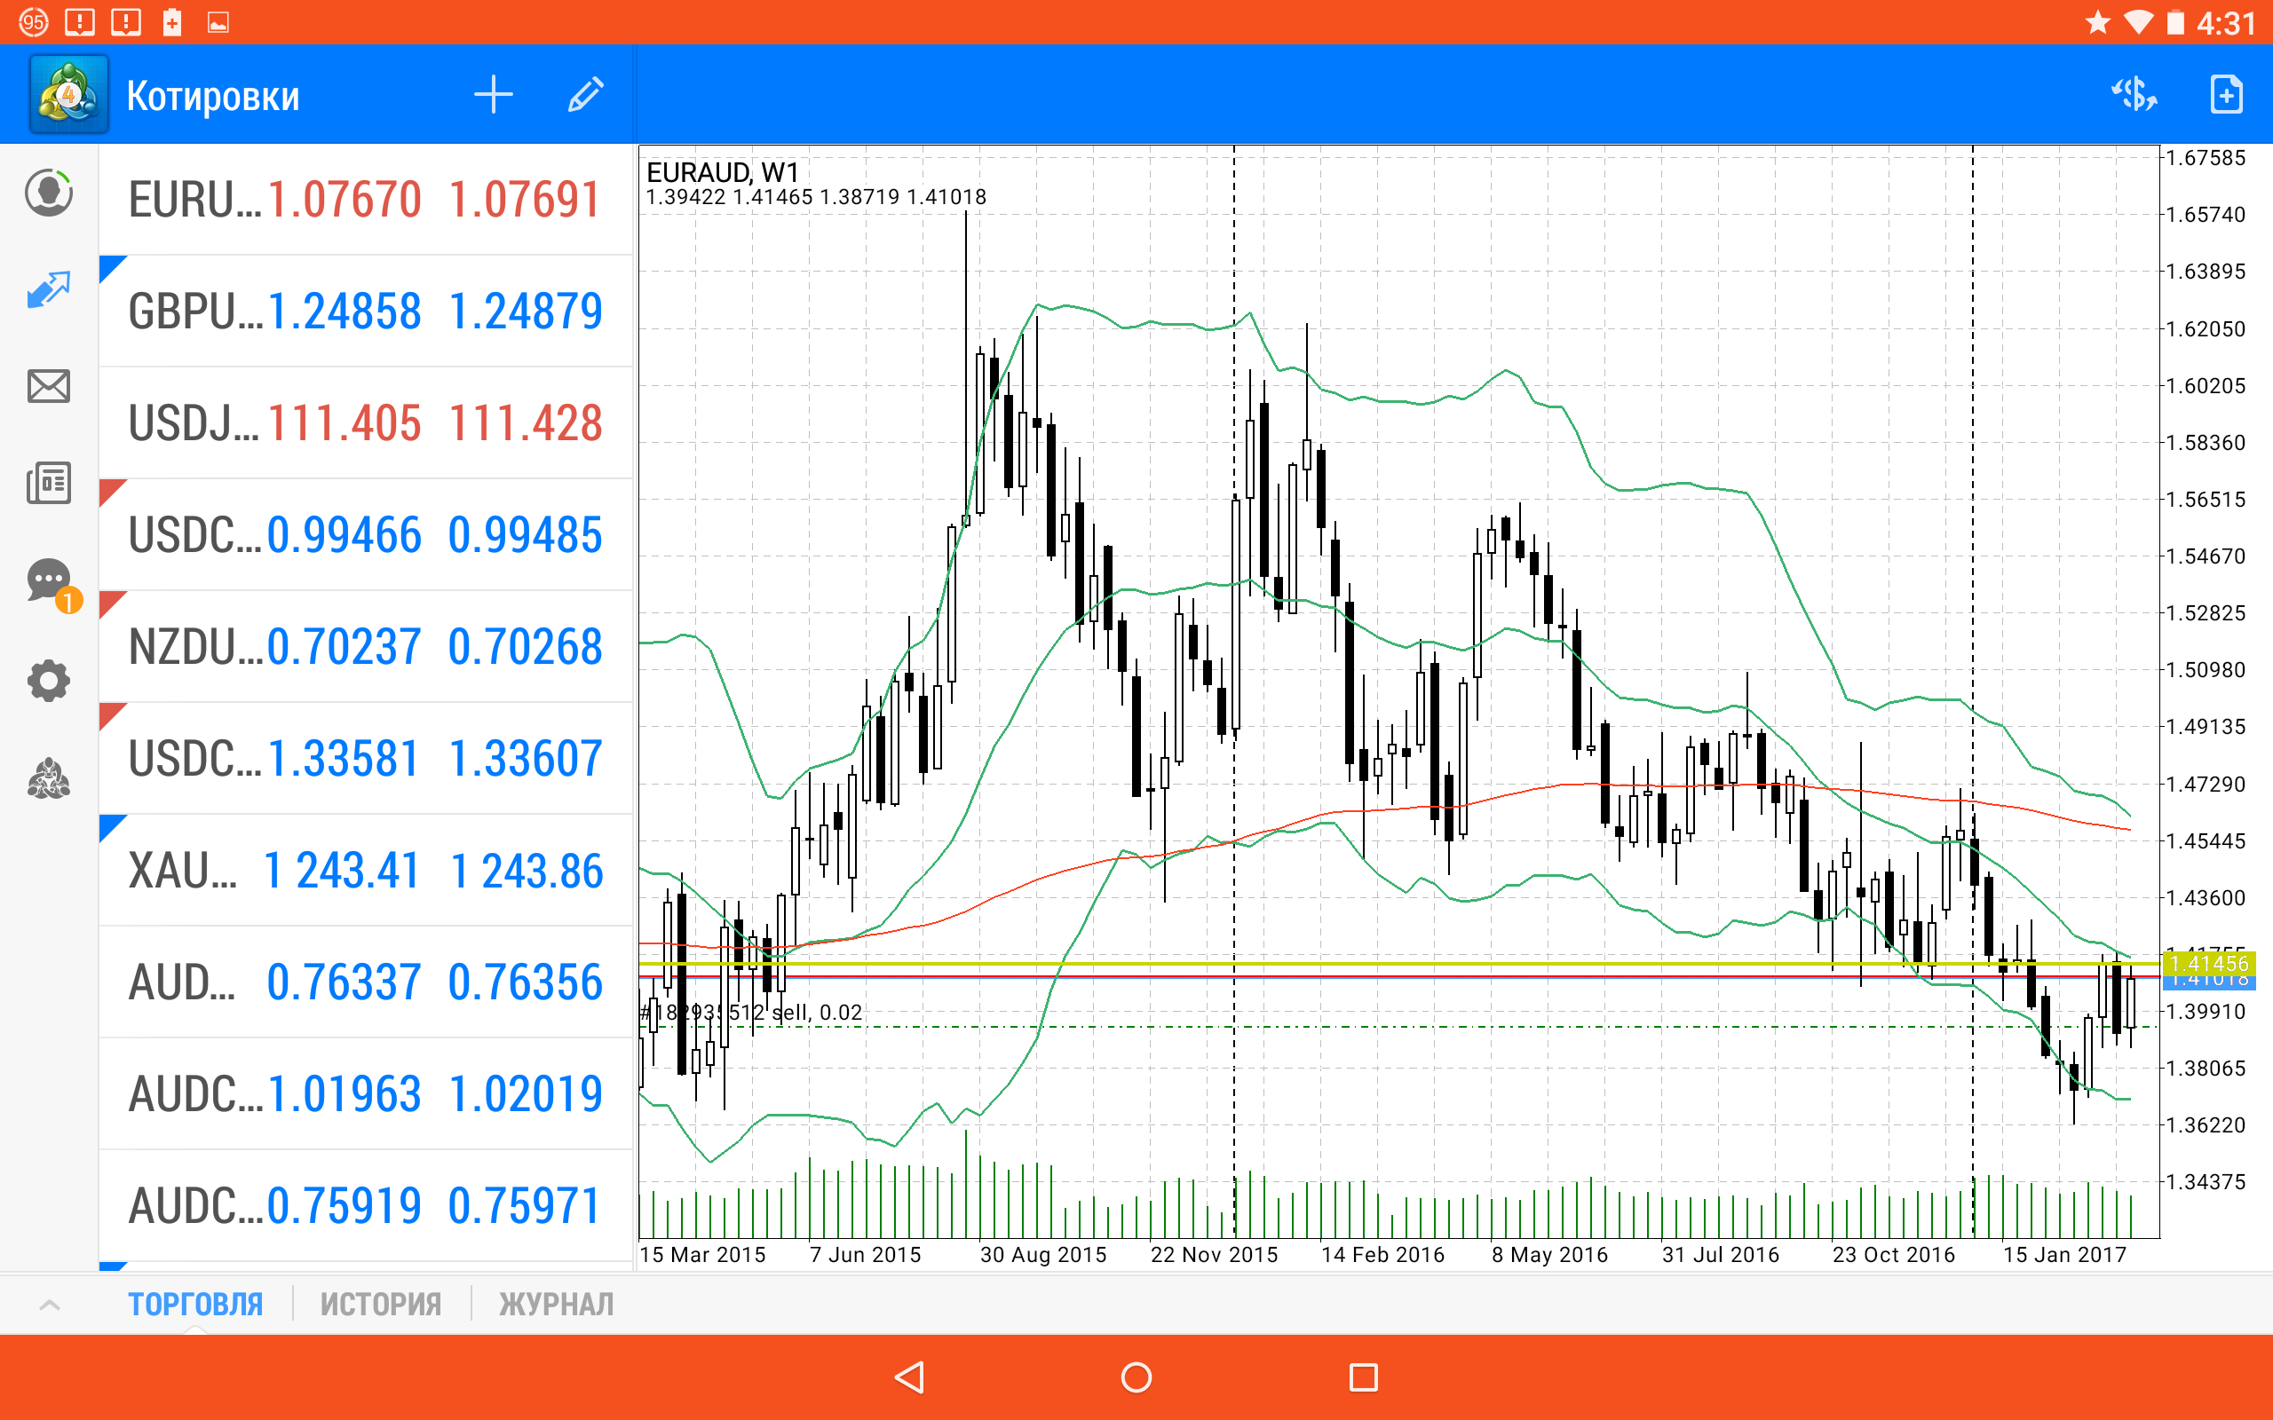
Task: Tap the sell order label #182935512
Action: [x=751, y=1013]
